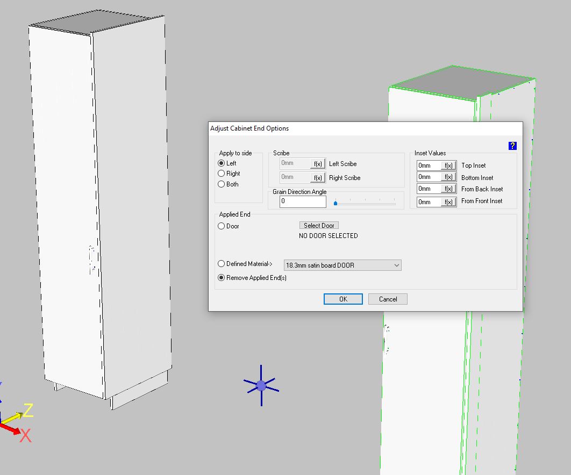Select the Right side radio option
This screenshot has width=571, height=475.
coord(222,174)
